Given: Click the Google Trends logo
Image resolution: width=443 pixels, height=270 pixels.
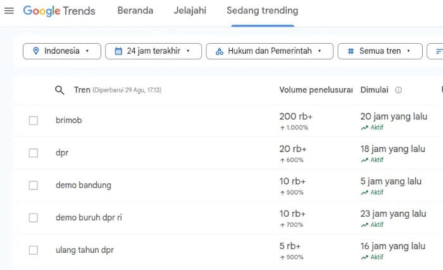Looking at the screenshot, I should (59, 11).
